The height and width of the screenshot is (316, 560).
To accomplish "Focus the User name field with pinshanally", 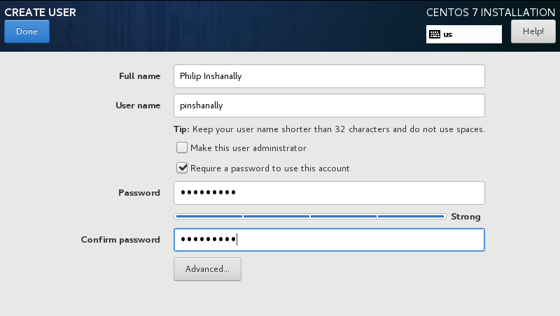I will pos(329,106).
